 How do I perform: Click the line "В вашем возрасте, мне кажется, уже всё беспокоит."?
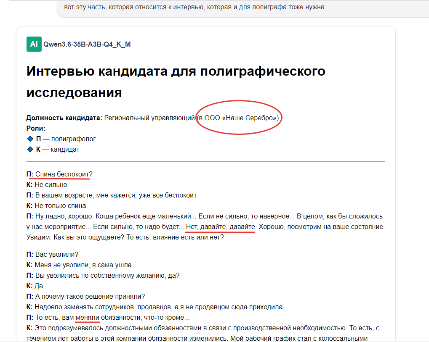click(x=116, y=195)
